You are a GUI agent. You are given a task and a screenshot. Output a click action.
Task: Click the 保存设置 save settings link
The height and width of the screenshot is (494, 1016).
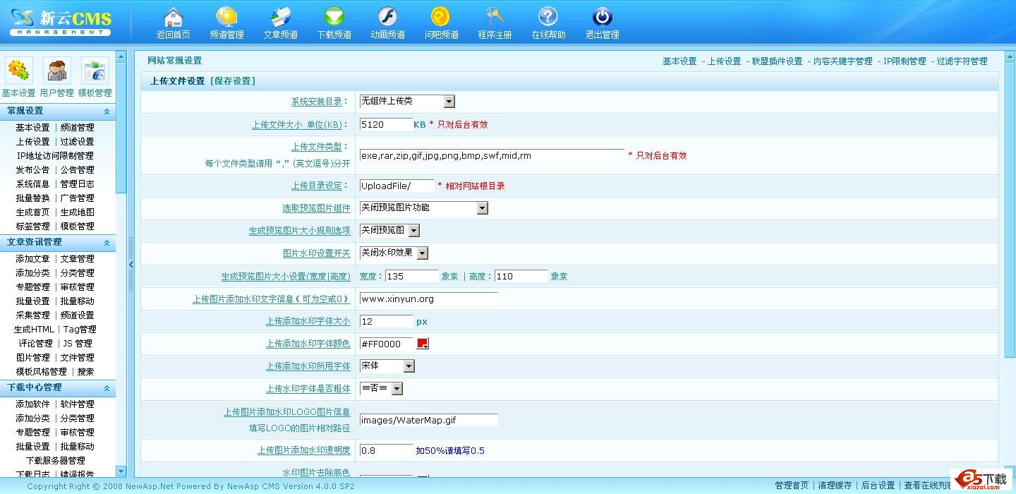233,81
